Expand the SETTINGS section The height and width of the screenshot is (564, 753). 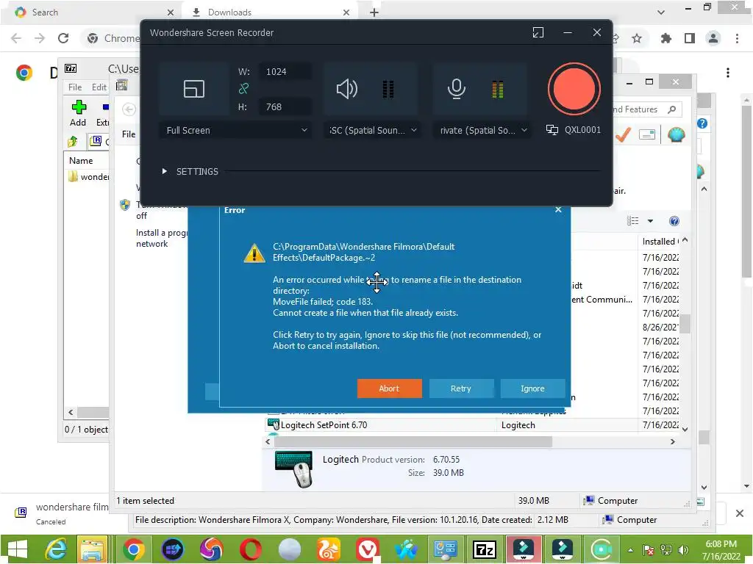(x=190, y=172)
